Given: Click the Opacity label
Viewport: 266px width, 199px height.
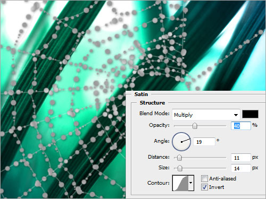Looking at the screenshot, I should coord(159,125).
